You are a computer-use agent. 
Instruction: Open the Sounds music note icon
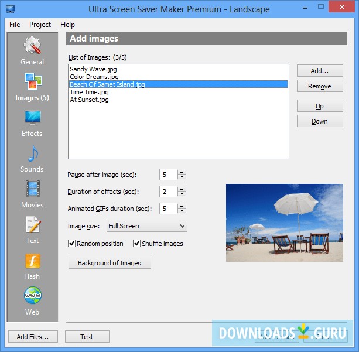pos(33,153)
